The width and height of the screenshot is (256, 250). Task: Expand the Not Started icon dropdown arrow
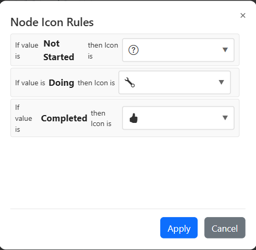point(225,50)
